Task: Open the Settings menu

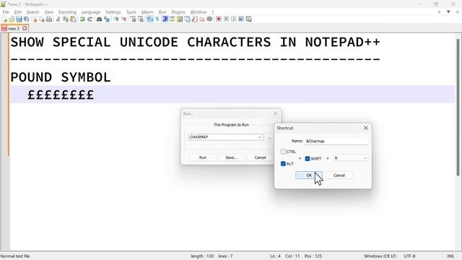Action: tap(113, 12)
